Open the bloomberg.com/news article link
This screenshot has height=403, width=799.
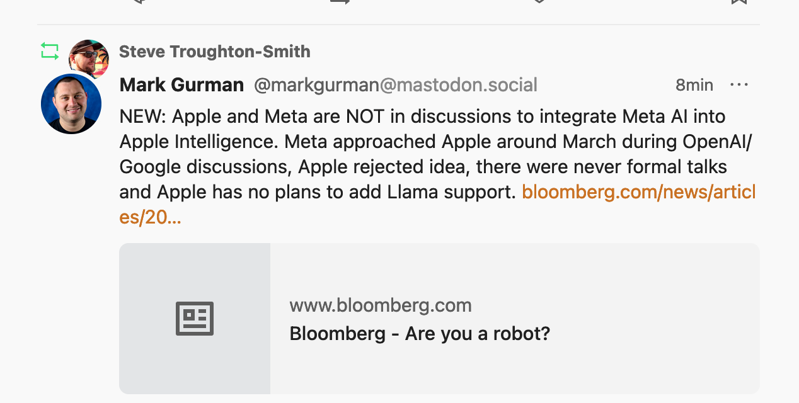[x=638, y=192]
